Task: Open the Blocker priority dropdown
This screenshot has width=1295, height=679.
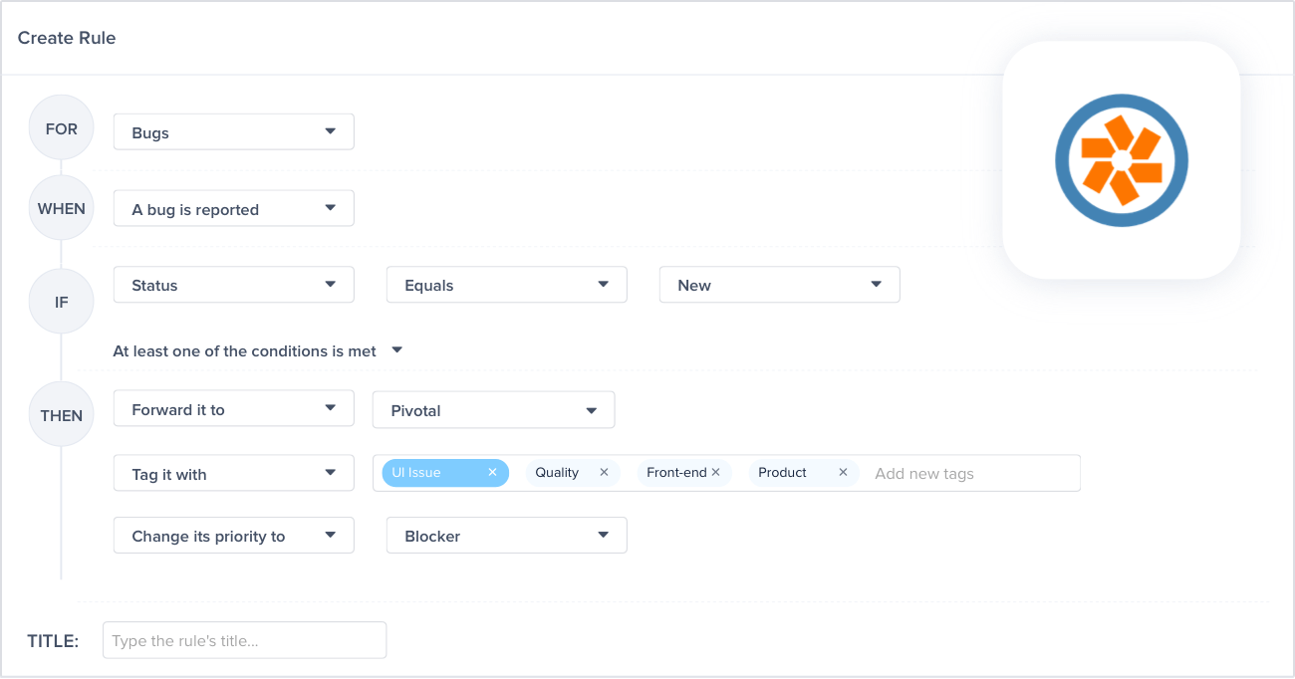Action: coord(506,535)
